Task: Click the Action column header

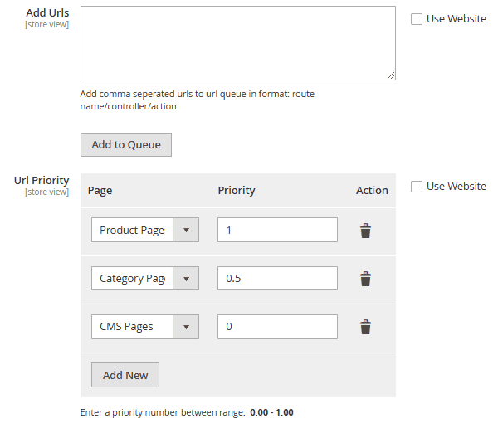Action: click(x=372, y=190)
